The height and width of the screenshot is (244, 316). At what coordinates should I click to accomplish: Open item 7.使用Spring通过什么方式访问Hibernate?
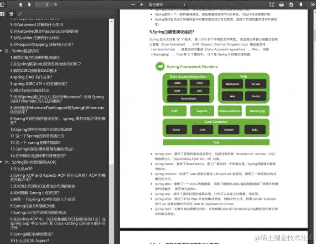pos(57,99)
